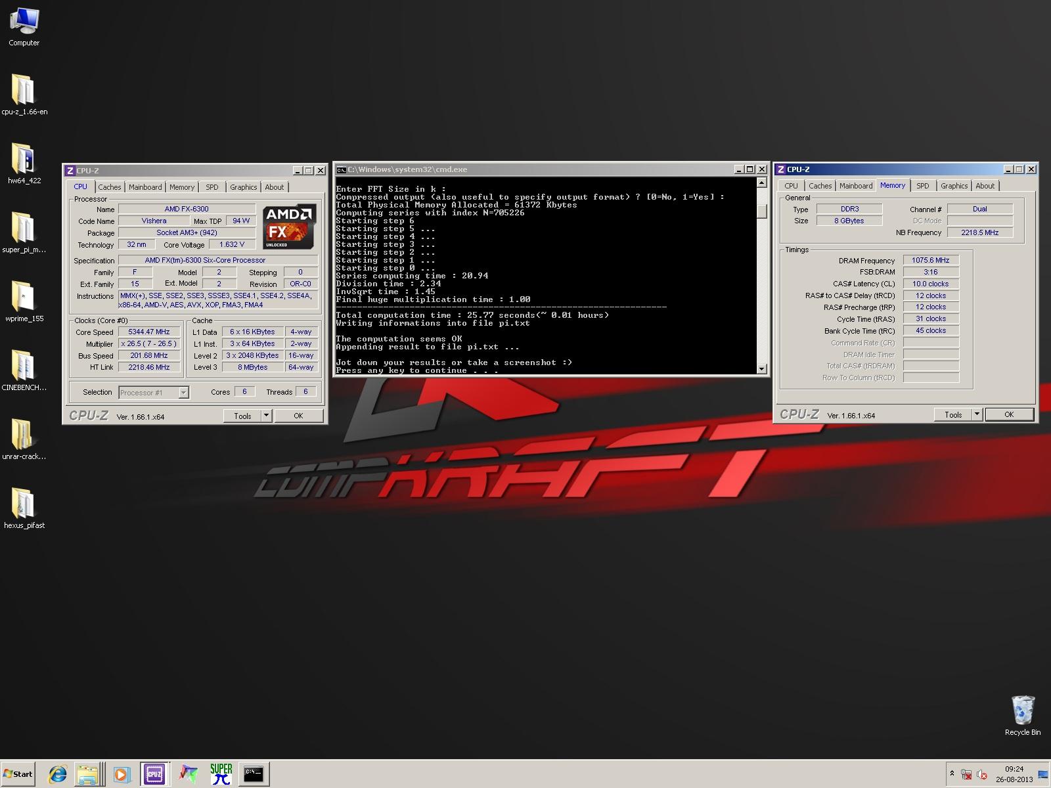
Task: Switch to CPU-Z via taskbar icon
Action: click(155, 774)
